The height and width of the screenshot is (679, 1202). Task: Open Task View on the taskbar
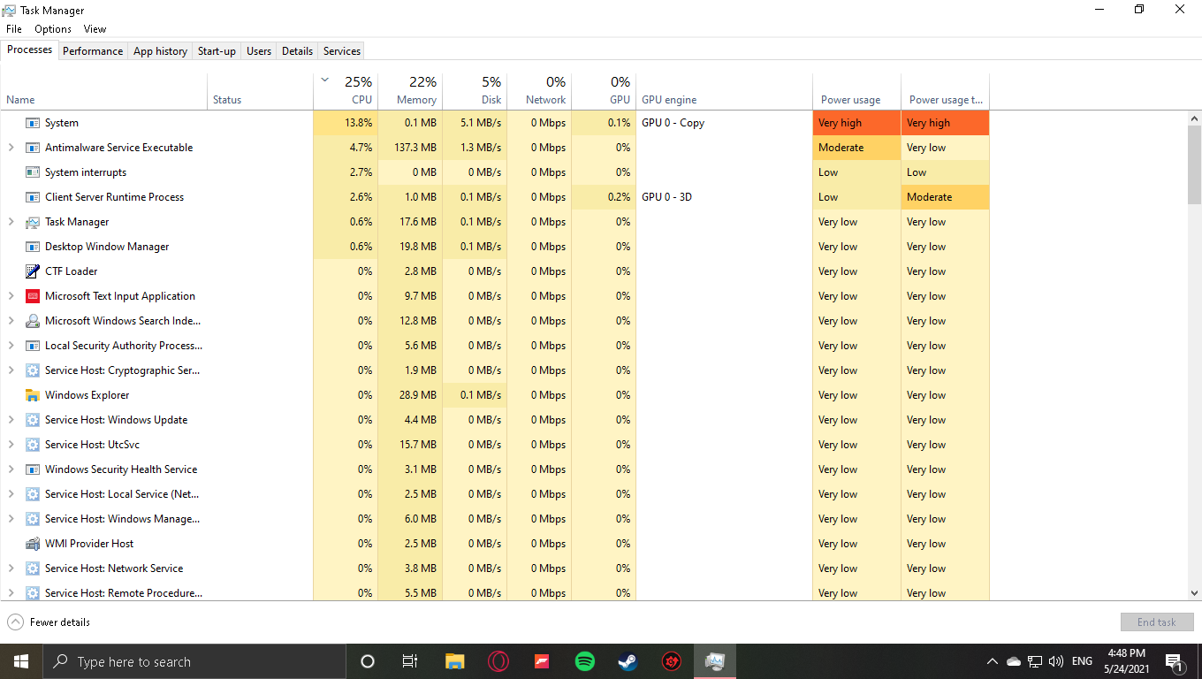pos(410,661)
